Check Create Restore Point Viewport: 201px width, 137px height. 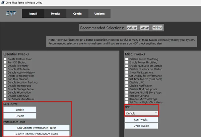coord(5,59)
